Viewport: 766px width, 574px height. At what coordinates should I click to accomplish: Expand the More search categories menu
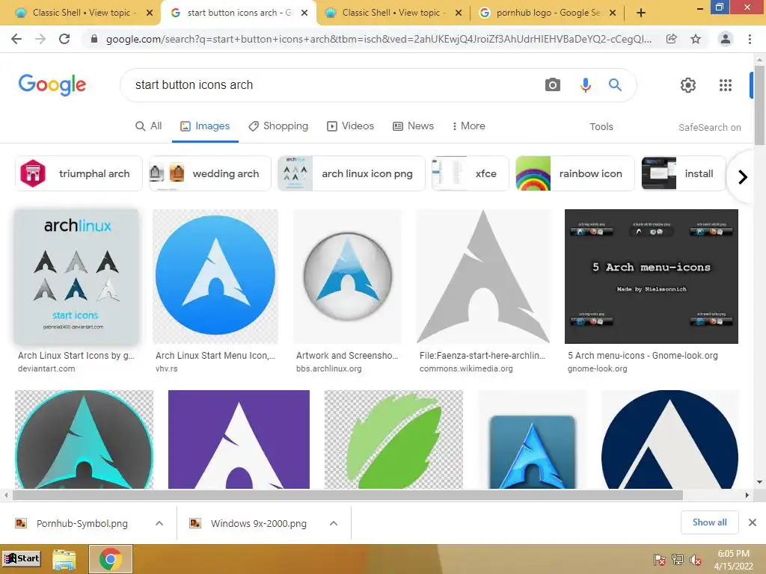[468, 126]
